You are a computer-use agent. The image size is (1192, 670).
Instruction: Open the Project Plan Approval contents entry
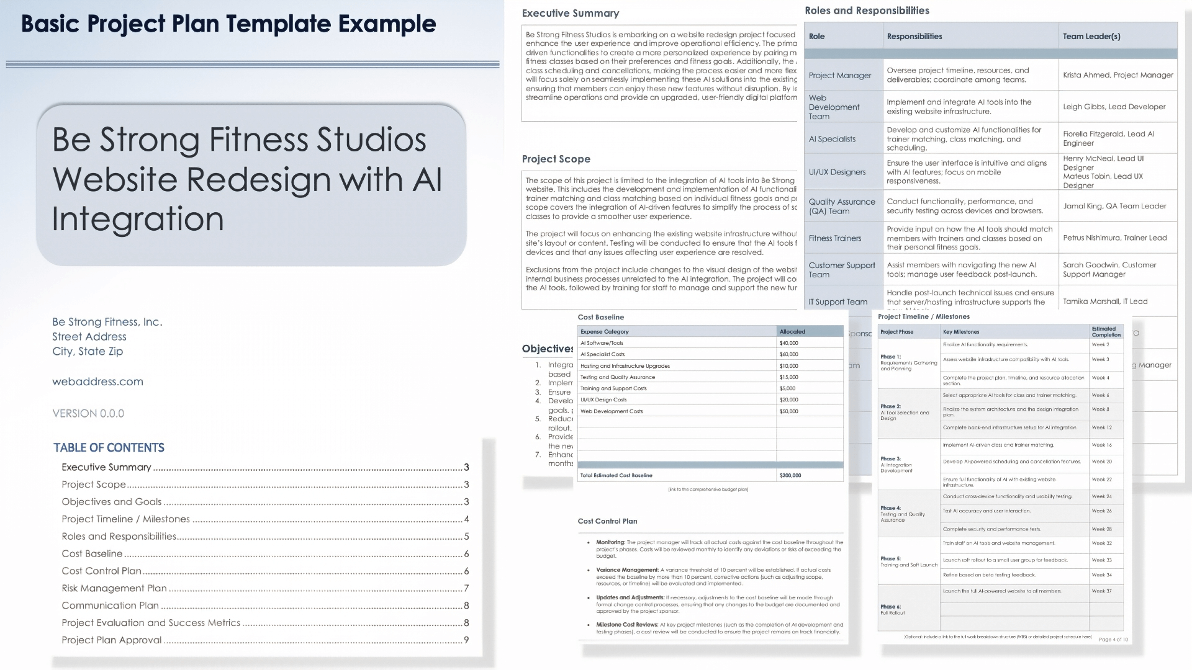[265, 640]
